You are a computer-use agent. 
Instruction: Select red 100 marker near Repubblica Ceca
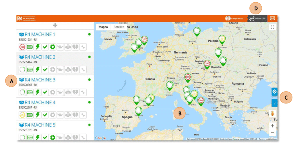coord(207,64)
